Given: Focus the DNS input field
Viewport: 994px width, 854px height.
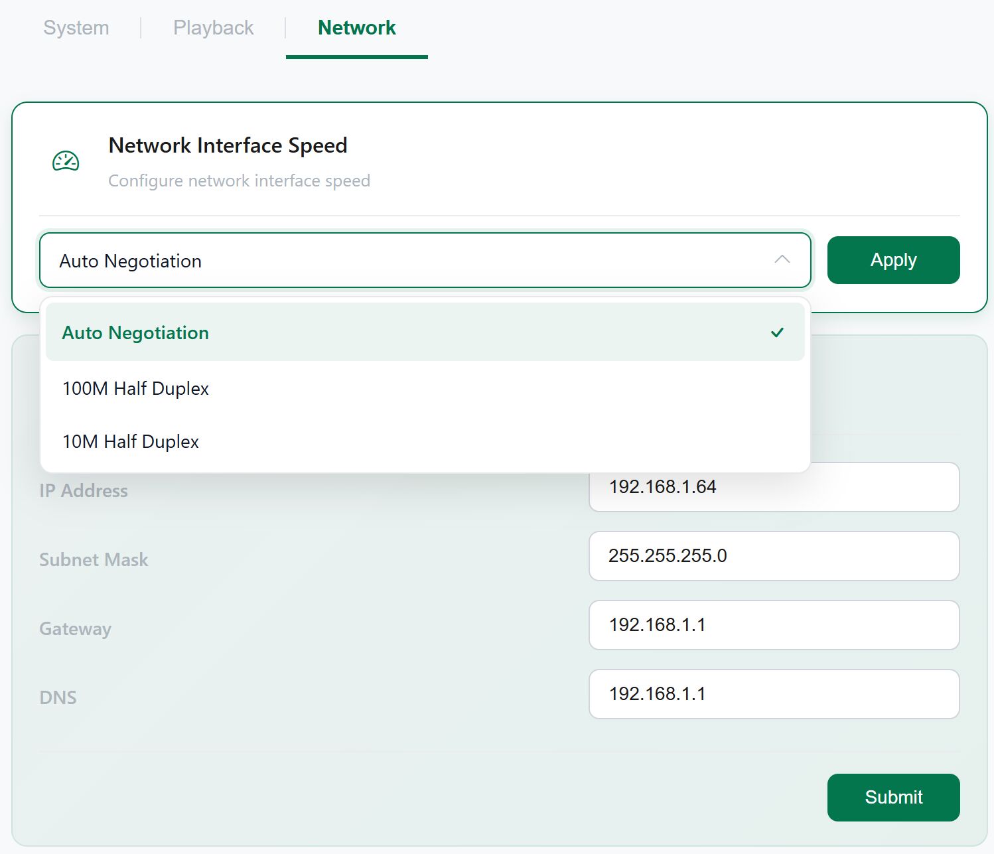Looking at the screenshot, I should [x=774, y=694].
